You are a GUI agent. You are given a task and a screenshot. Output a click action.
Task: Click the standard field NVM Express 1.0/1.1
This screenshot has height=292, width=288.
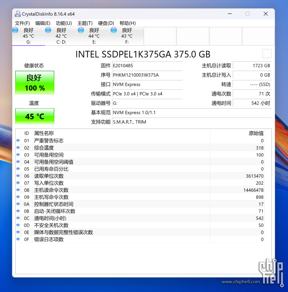tap(192, 113)
